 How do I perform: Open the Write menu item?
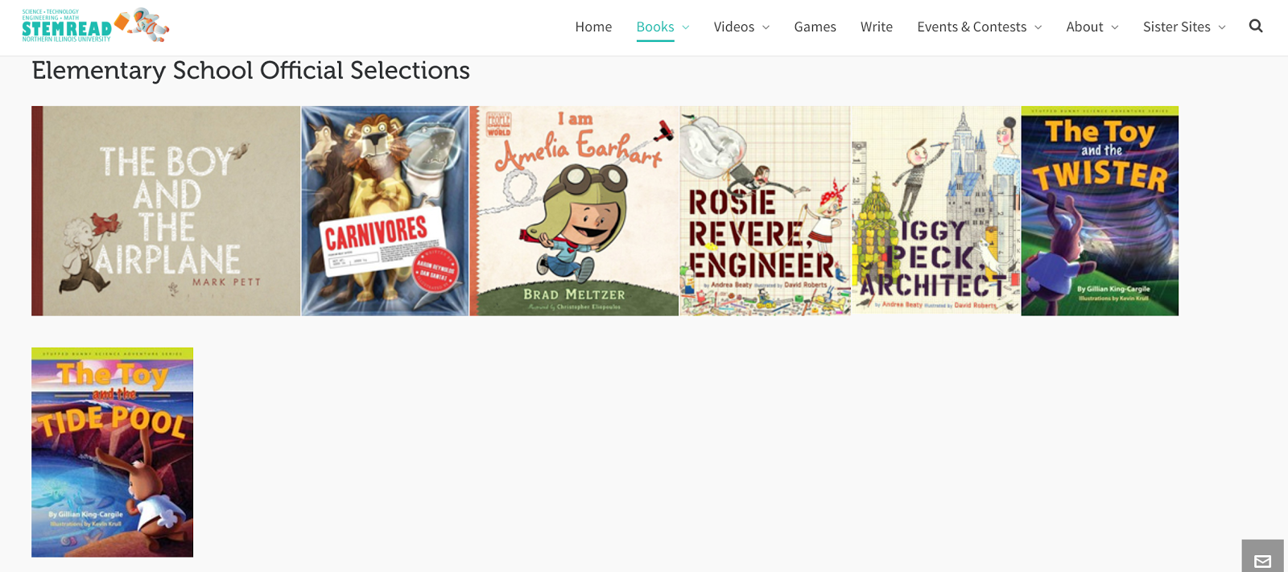pyautogui.click(x=877, y=27)
